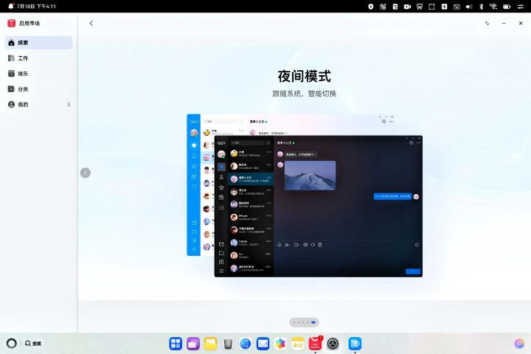Open Bluetooth settings from status bar
531x354 pixels.
point(481,7)
